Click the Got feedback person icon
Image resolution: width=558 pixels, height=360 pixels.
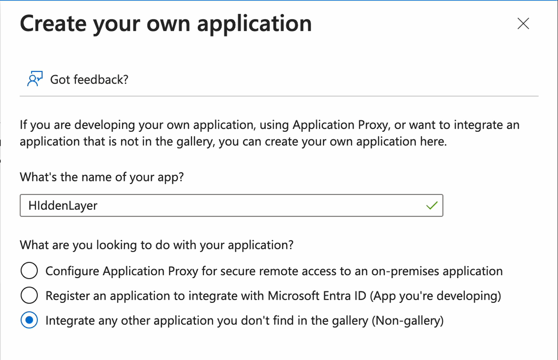pyautogui.click(x=34, y=78)
